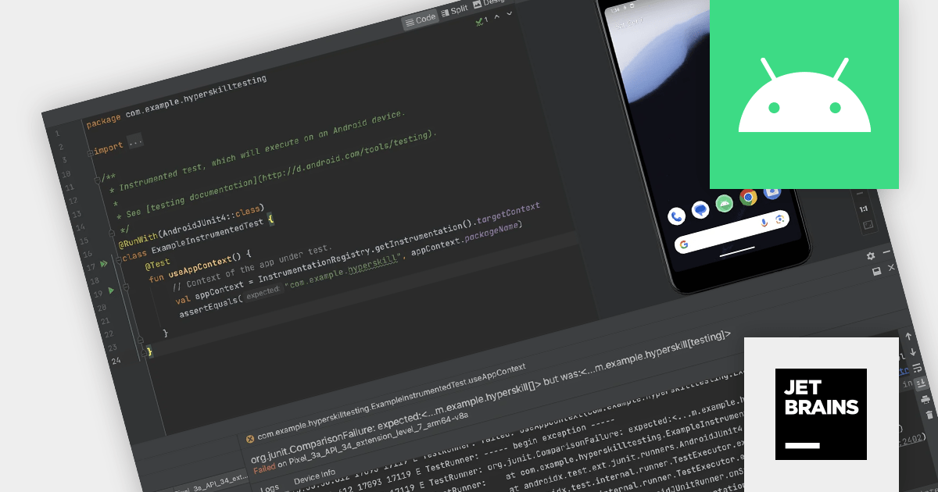Jump to previous problem with up chevron
This screenshot has width=938, height=492.
click(x=497, y=16)
